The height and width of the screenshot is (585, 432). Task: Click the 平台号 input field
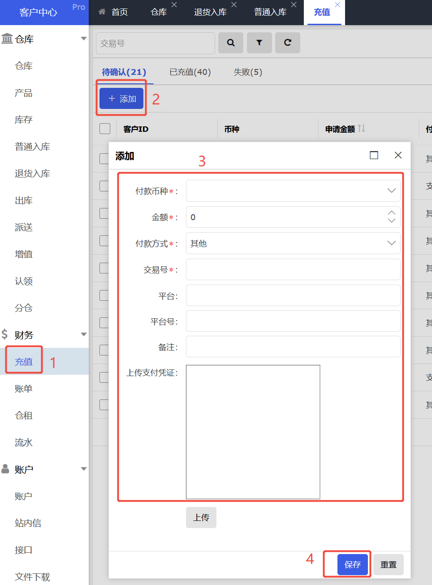click(293, 321)
